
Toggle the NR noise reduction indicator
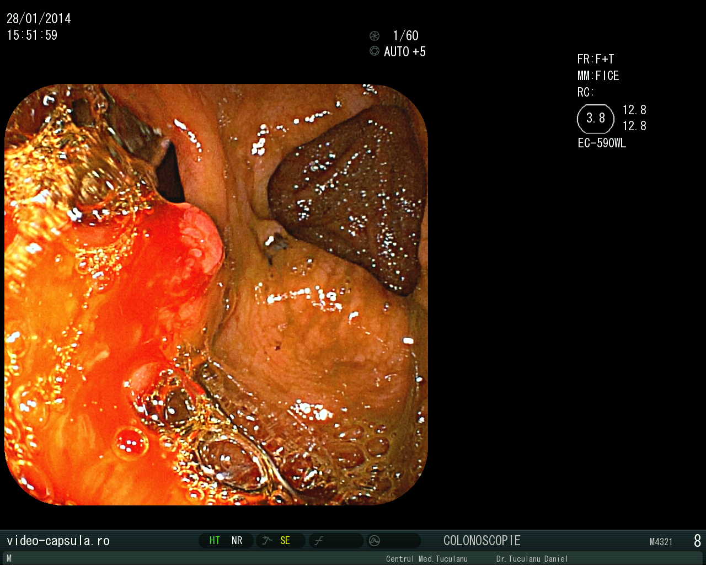[237, 541]
